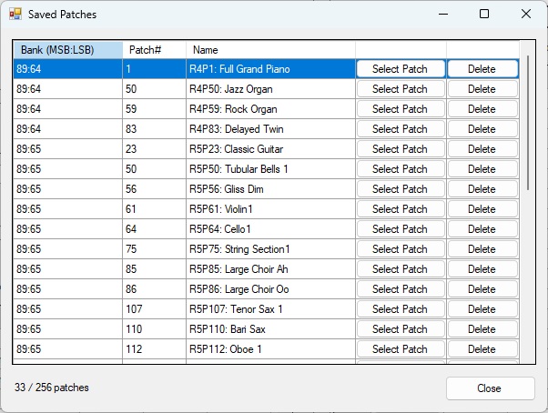The height and width of the screenshot is (413, 548).
Task: Delete the R5P50: Tubular Bells 1 patch
Action: (482, 169)
